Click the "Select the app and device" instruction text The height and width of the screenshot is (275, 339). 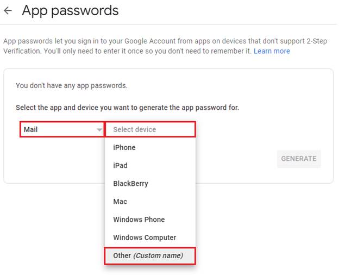(127, 108)
